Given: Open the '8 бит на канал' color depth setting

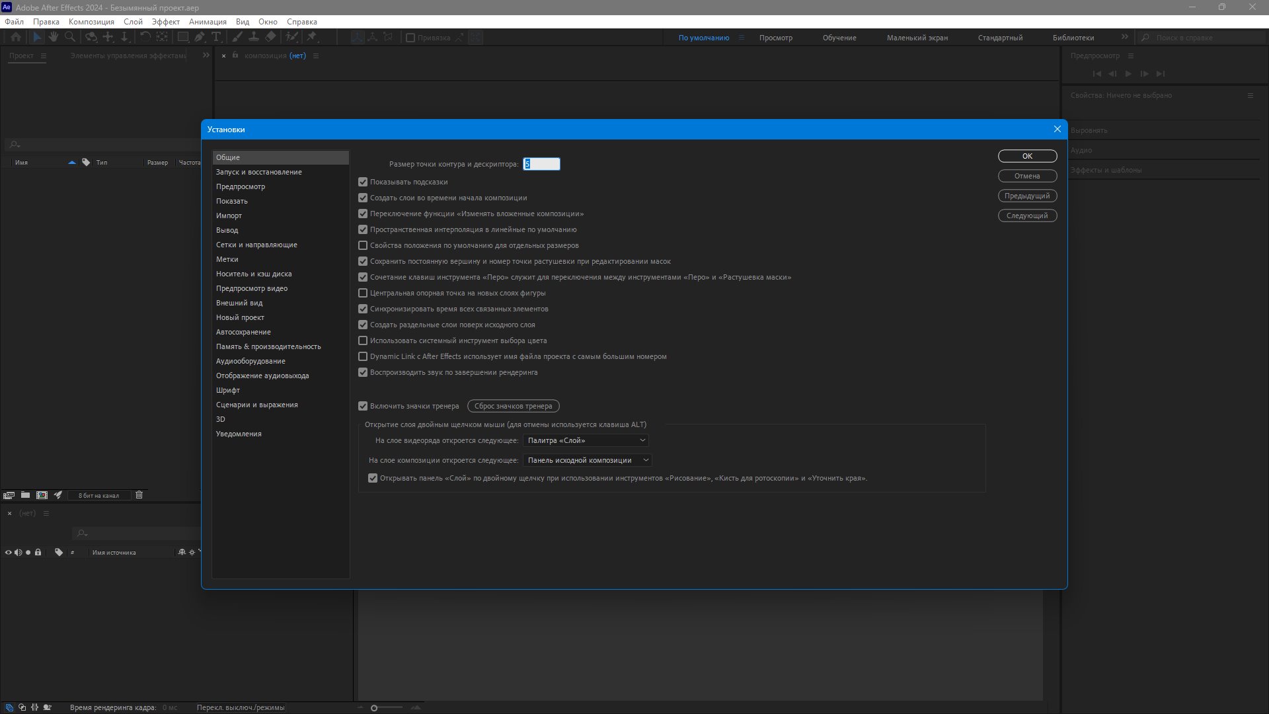Looking at the screenshot, I should click(x=98, y=495).
